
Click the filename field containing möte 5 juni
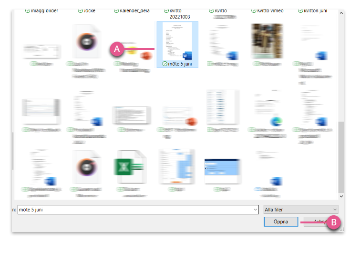pos(138,210)
